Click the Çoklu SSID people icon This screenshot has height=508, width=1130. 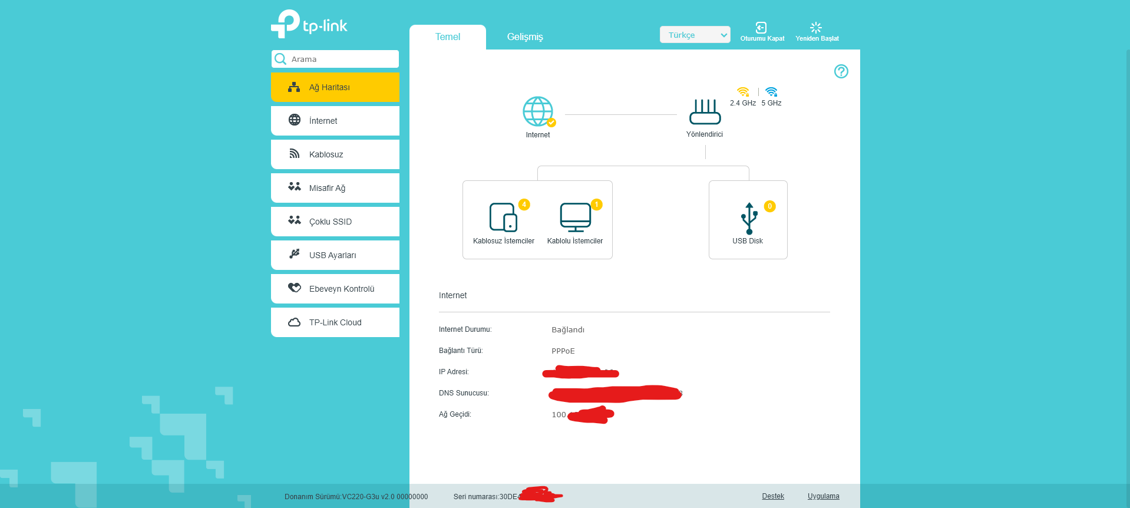coord(295,220)
